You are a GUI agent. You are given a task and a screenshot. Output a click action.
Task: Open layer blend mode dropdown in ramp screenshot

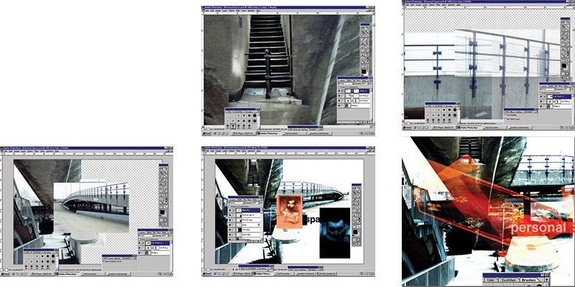[146, 235]
